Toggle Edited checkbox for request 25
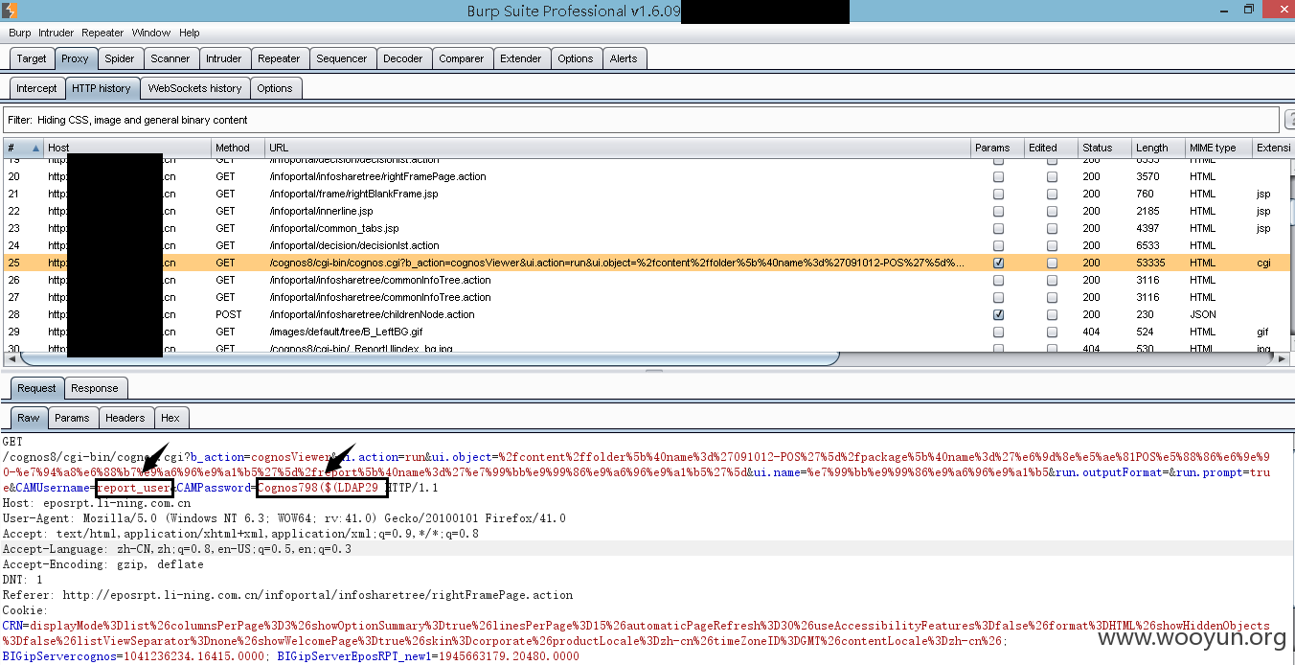 [1053, 263]
